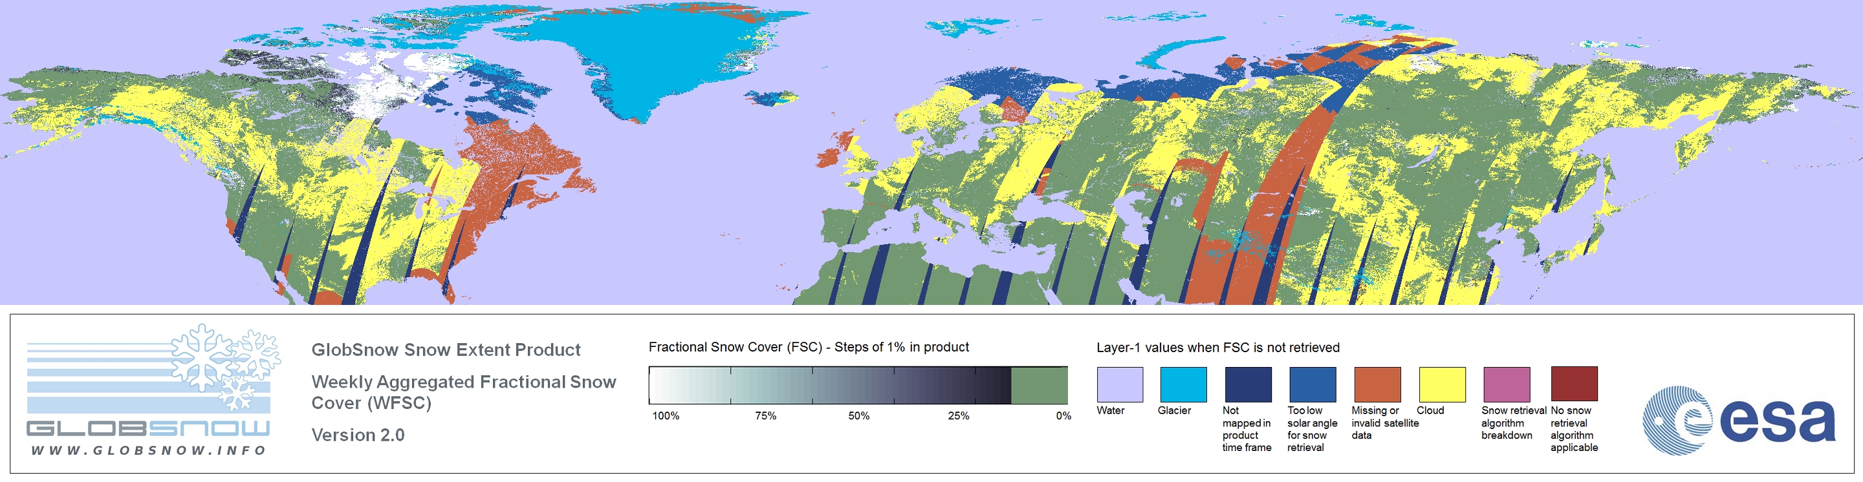Click the 'Missing or invalid satellite data' swatch
This screenshot has height=482, width=1863.
(1378, 384)
